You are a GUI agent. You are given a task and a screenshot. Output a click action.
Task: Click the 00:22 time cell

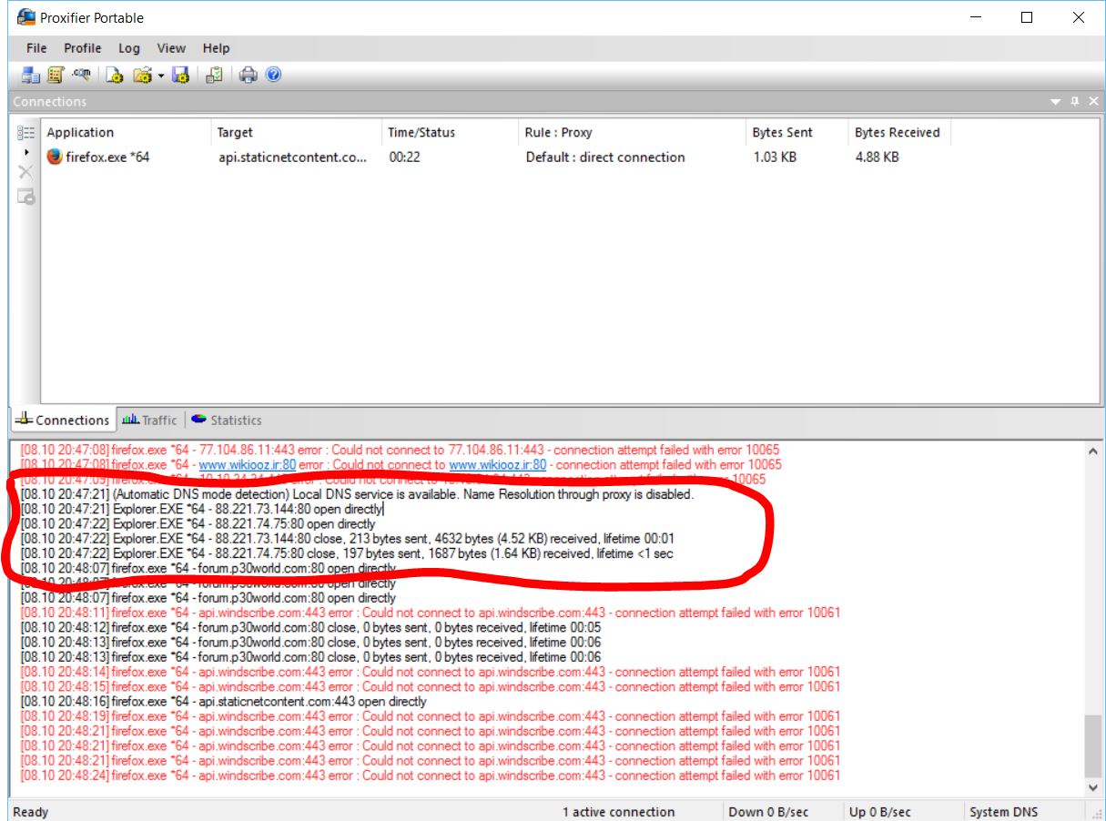(404, 157)
